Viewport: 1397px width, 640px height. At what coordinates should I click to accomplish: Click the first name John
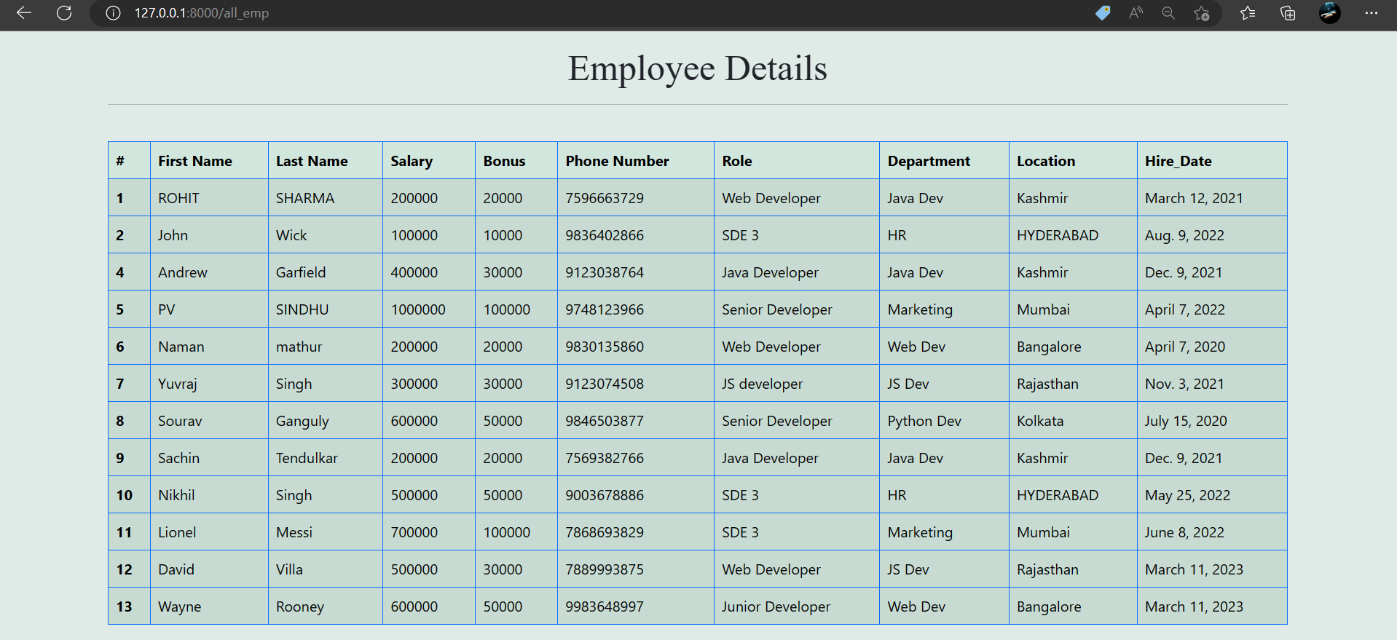point(173,235)
